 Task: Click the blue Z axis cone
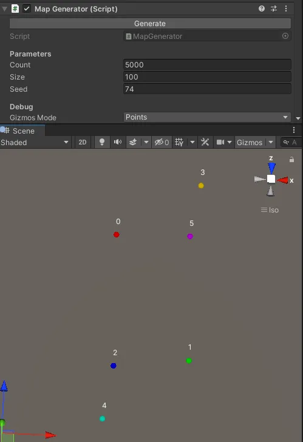click(271, 168)
